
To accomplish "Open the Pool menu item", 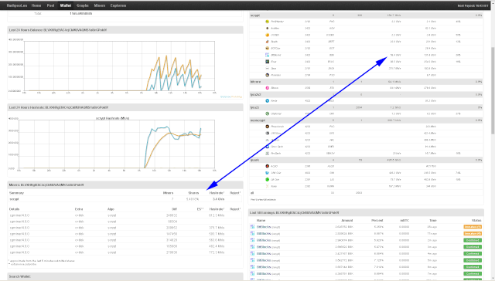I will (x=50, y=5).
